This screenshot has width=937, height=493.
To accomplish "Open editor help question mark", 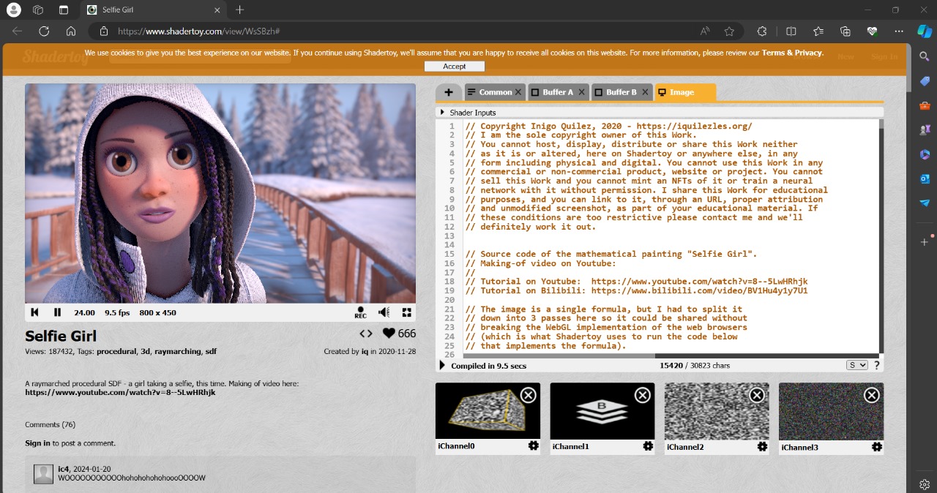I will (876, 365).
